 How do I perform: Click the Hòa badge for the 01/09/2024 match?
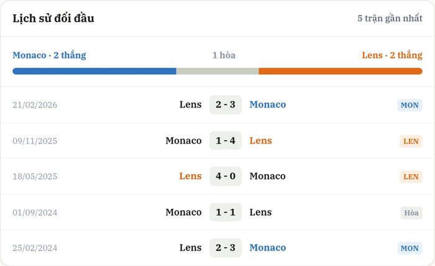point(411,213)
